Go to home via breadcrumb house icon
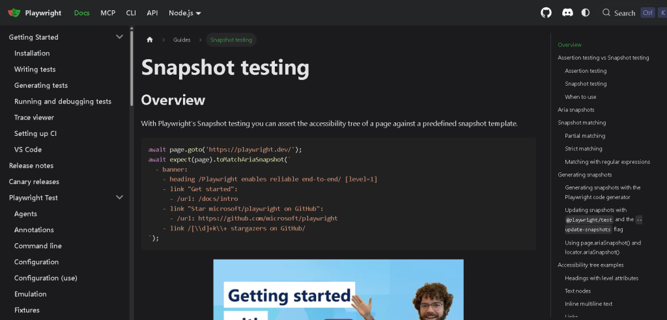Image resolution: width=667 pixels, height=320 pixels. click(x=150, y=40)
